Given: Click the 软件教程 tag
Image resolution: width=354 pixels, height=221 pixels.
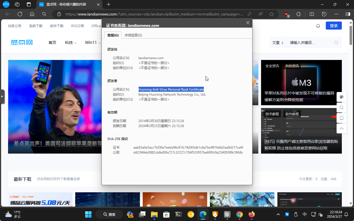Looking at the screenshot, I should pos(292,114).
